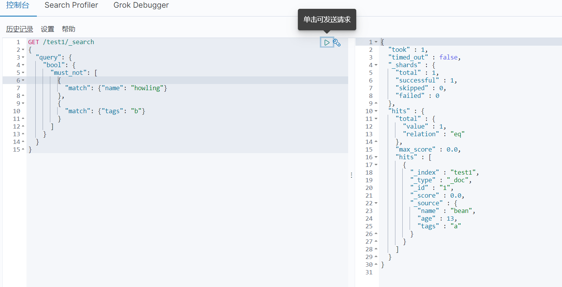Click the send request play icon
562x287 pixels.
point(327,43)
